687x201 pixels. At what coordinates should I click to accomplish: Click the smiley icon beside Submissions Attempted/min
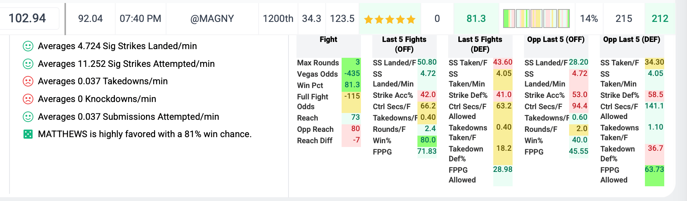tap(28, 117)
